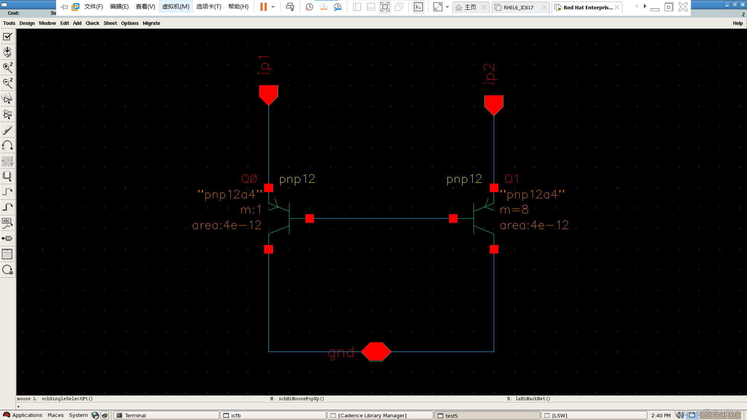The height and width of the screenshot is (420, 747).
Task: Click the red gnd pin symbol
Action: pos(376,352)
